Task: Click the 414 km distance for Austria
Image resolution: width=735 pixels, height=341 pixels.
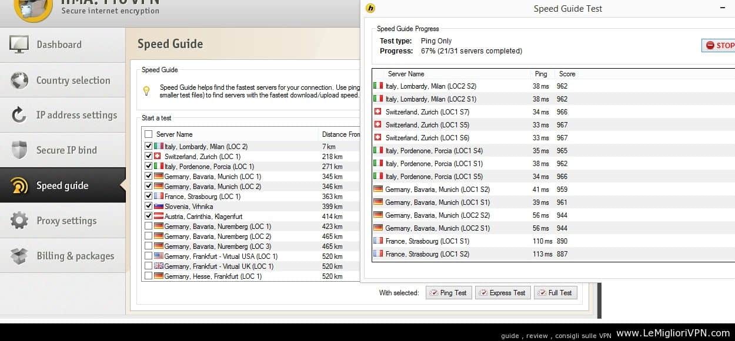Action: point(332,217)
